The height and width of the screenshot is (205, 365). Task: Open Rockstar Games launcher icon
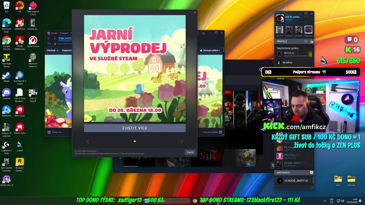[20, 165]
